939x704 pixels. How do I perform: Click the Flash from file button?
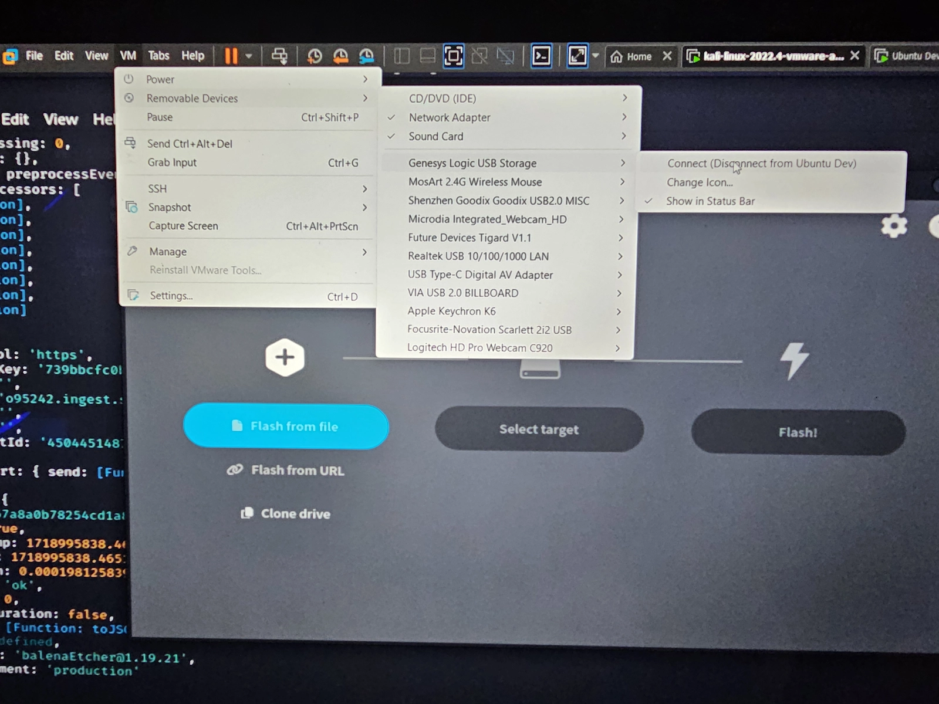[x=286, y=427]
